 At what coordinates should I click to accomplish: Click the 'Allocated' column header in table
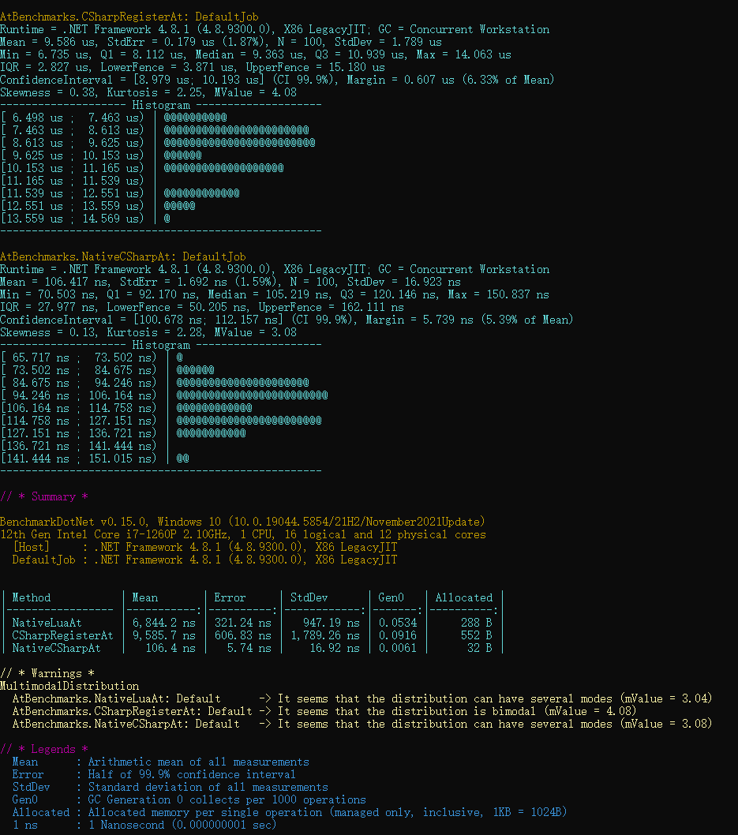[464, 598]
